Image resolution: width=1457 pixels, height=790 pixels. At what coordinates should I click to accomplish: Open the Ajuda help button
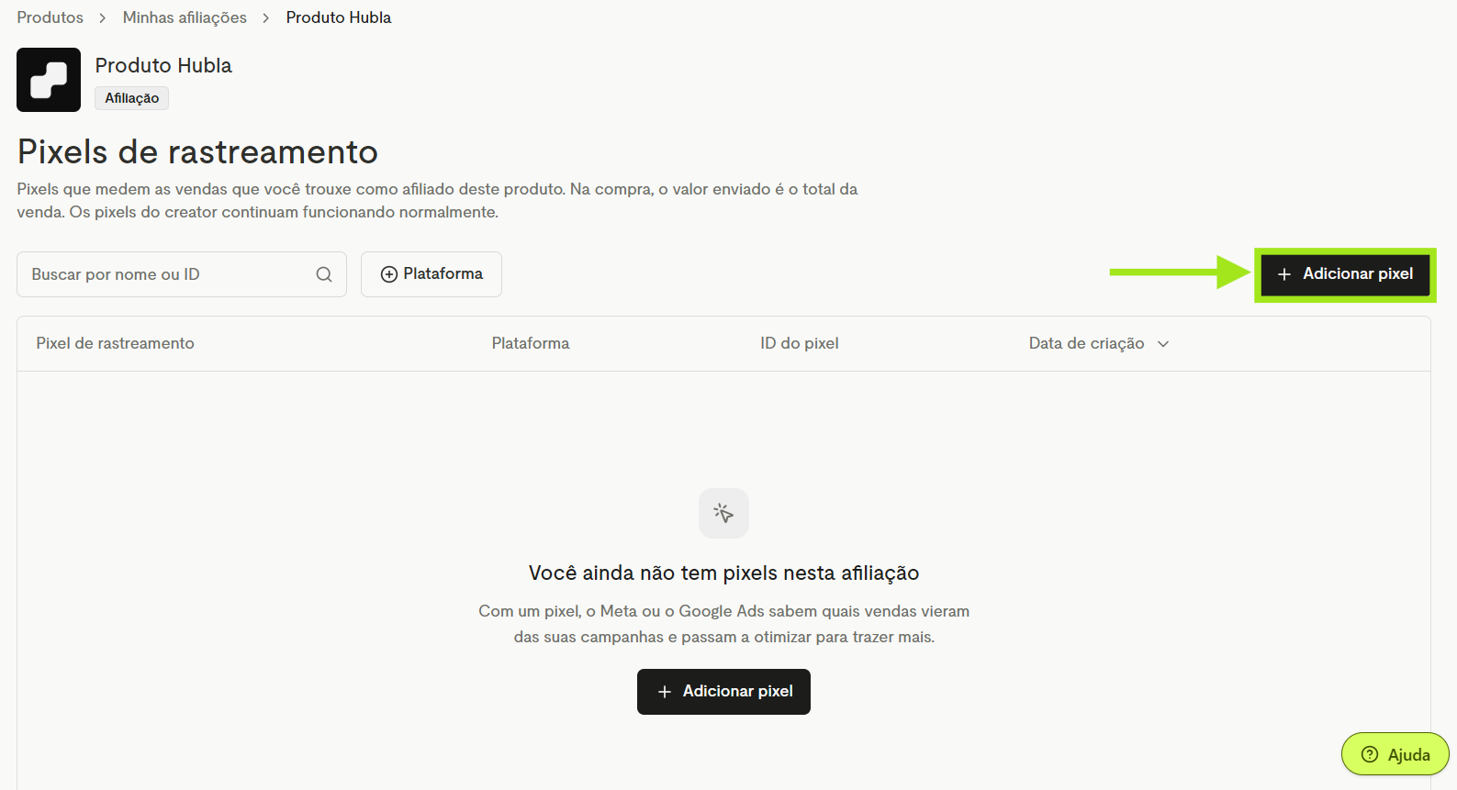coord(1395,754)
